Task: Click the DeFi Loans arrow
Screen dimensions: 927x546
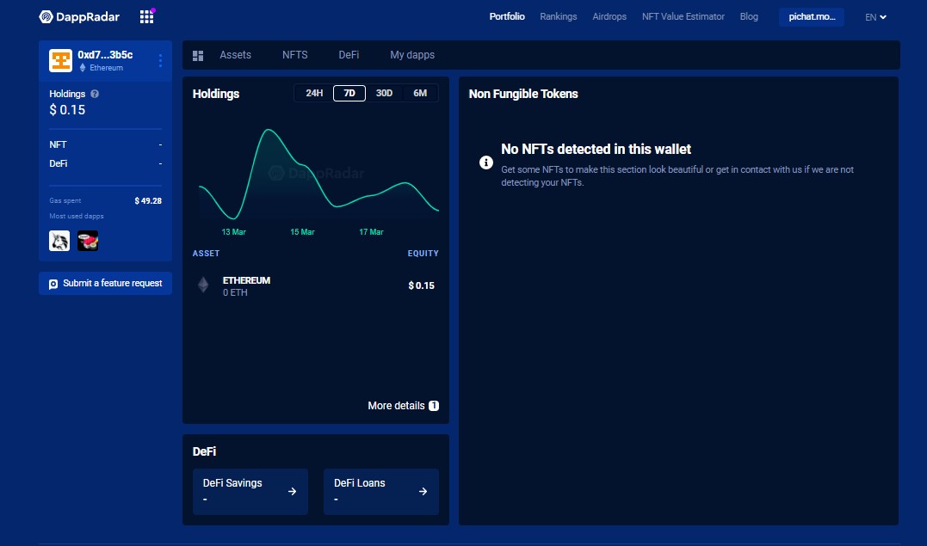Action: pyautogui.click(x=423, y=492)
